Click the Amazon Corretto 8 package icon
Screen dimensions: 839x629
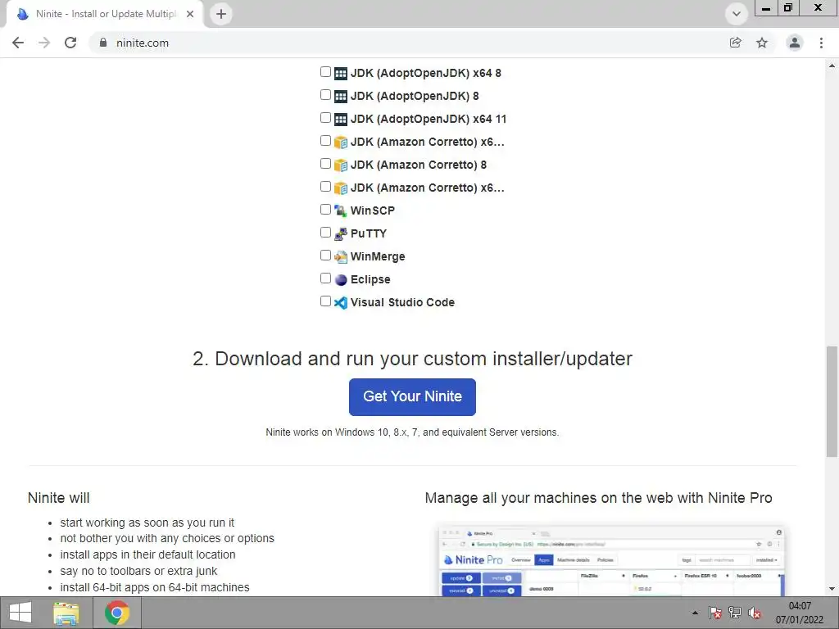click(x=340, y=165)
